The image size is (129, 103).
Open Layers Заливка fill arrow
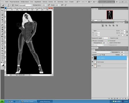[124, 55]
